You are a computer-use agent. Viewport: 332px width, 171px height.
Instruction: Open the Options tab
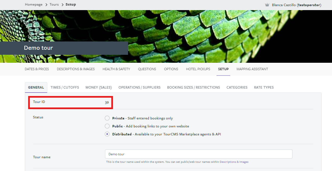pos(171,69)
